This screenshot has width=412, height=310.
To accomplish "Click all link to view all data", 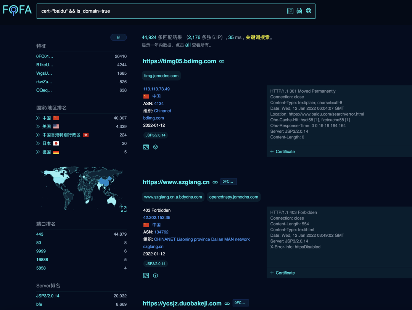I will tap(188, 45).
